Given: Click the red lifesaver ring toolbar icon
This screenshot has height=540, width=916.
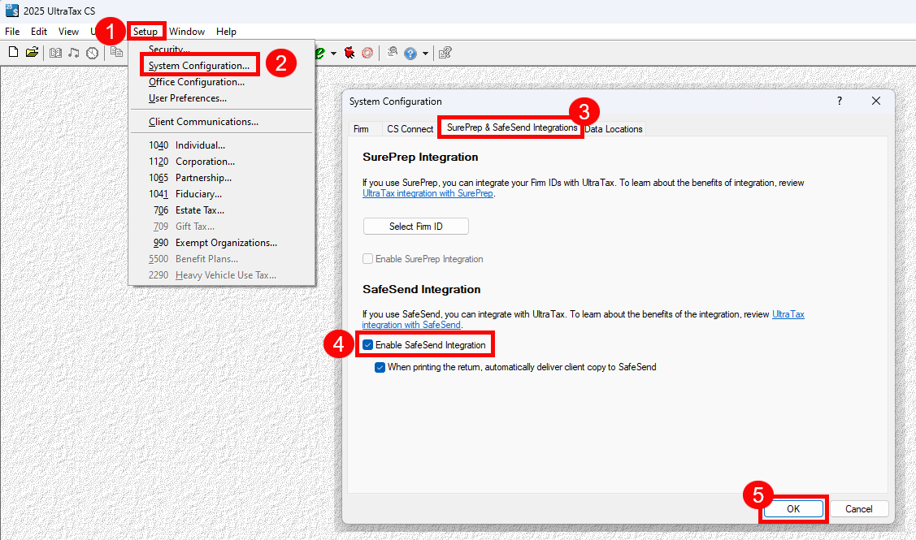Looking at the screenshot, I should pos(367,53).
